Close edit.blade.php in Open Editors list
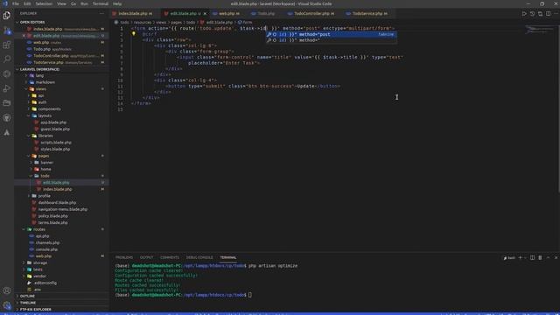 click(x=24, y=36)
